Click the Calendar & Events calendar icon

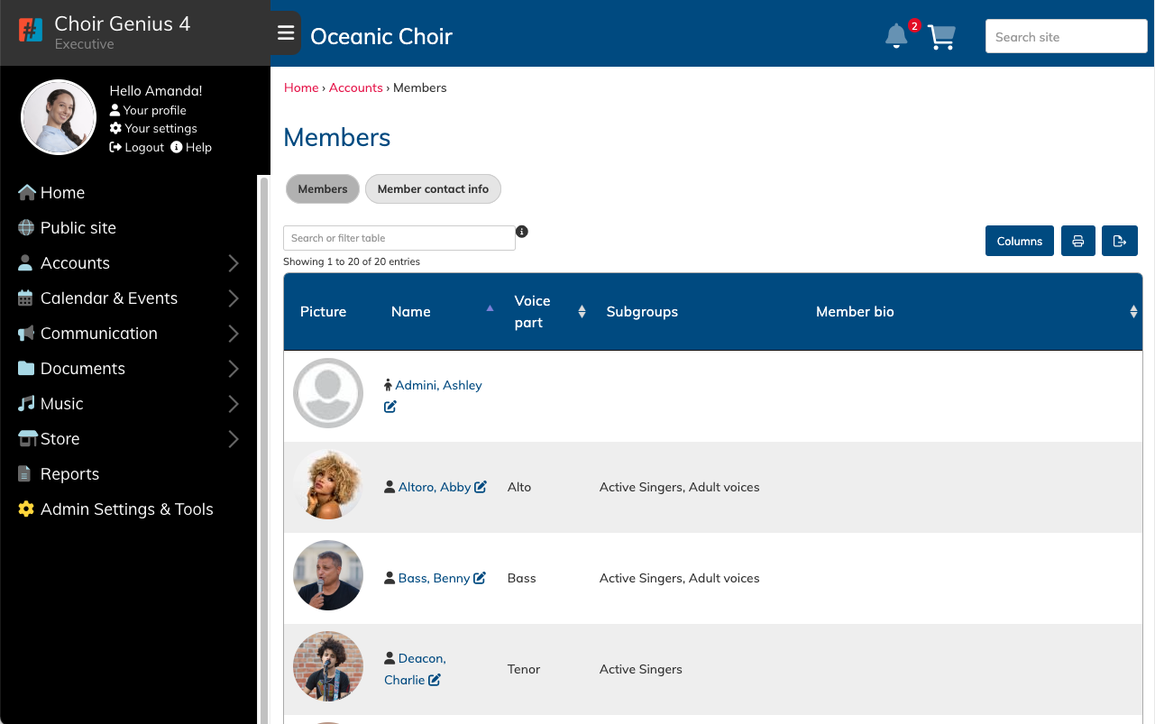[25, 298]
